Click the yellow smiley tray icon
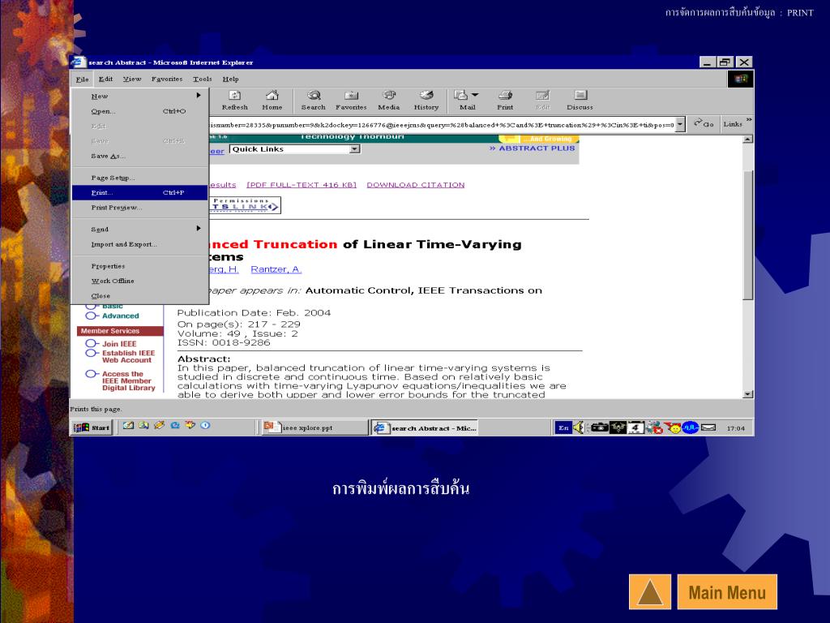 (x=674, y=428)
